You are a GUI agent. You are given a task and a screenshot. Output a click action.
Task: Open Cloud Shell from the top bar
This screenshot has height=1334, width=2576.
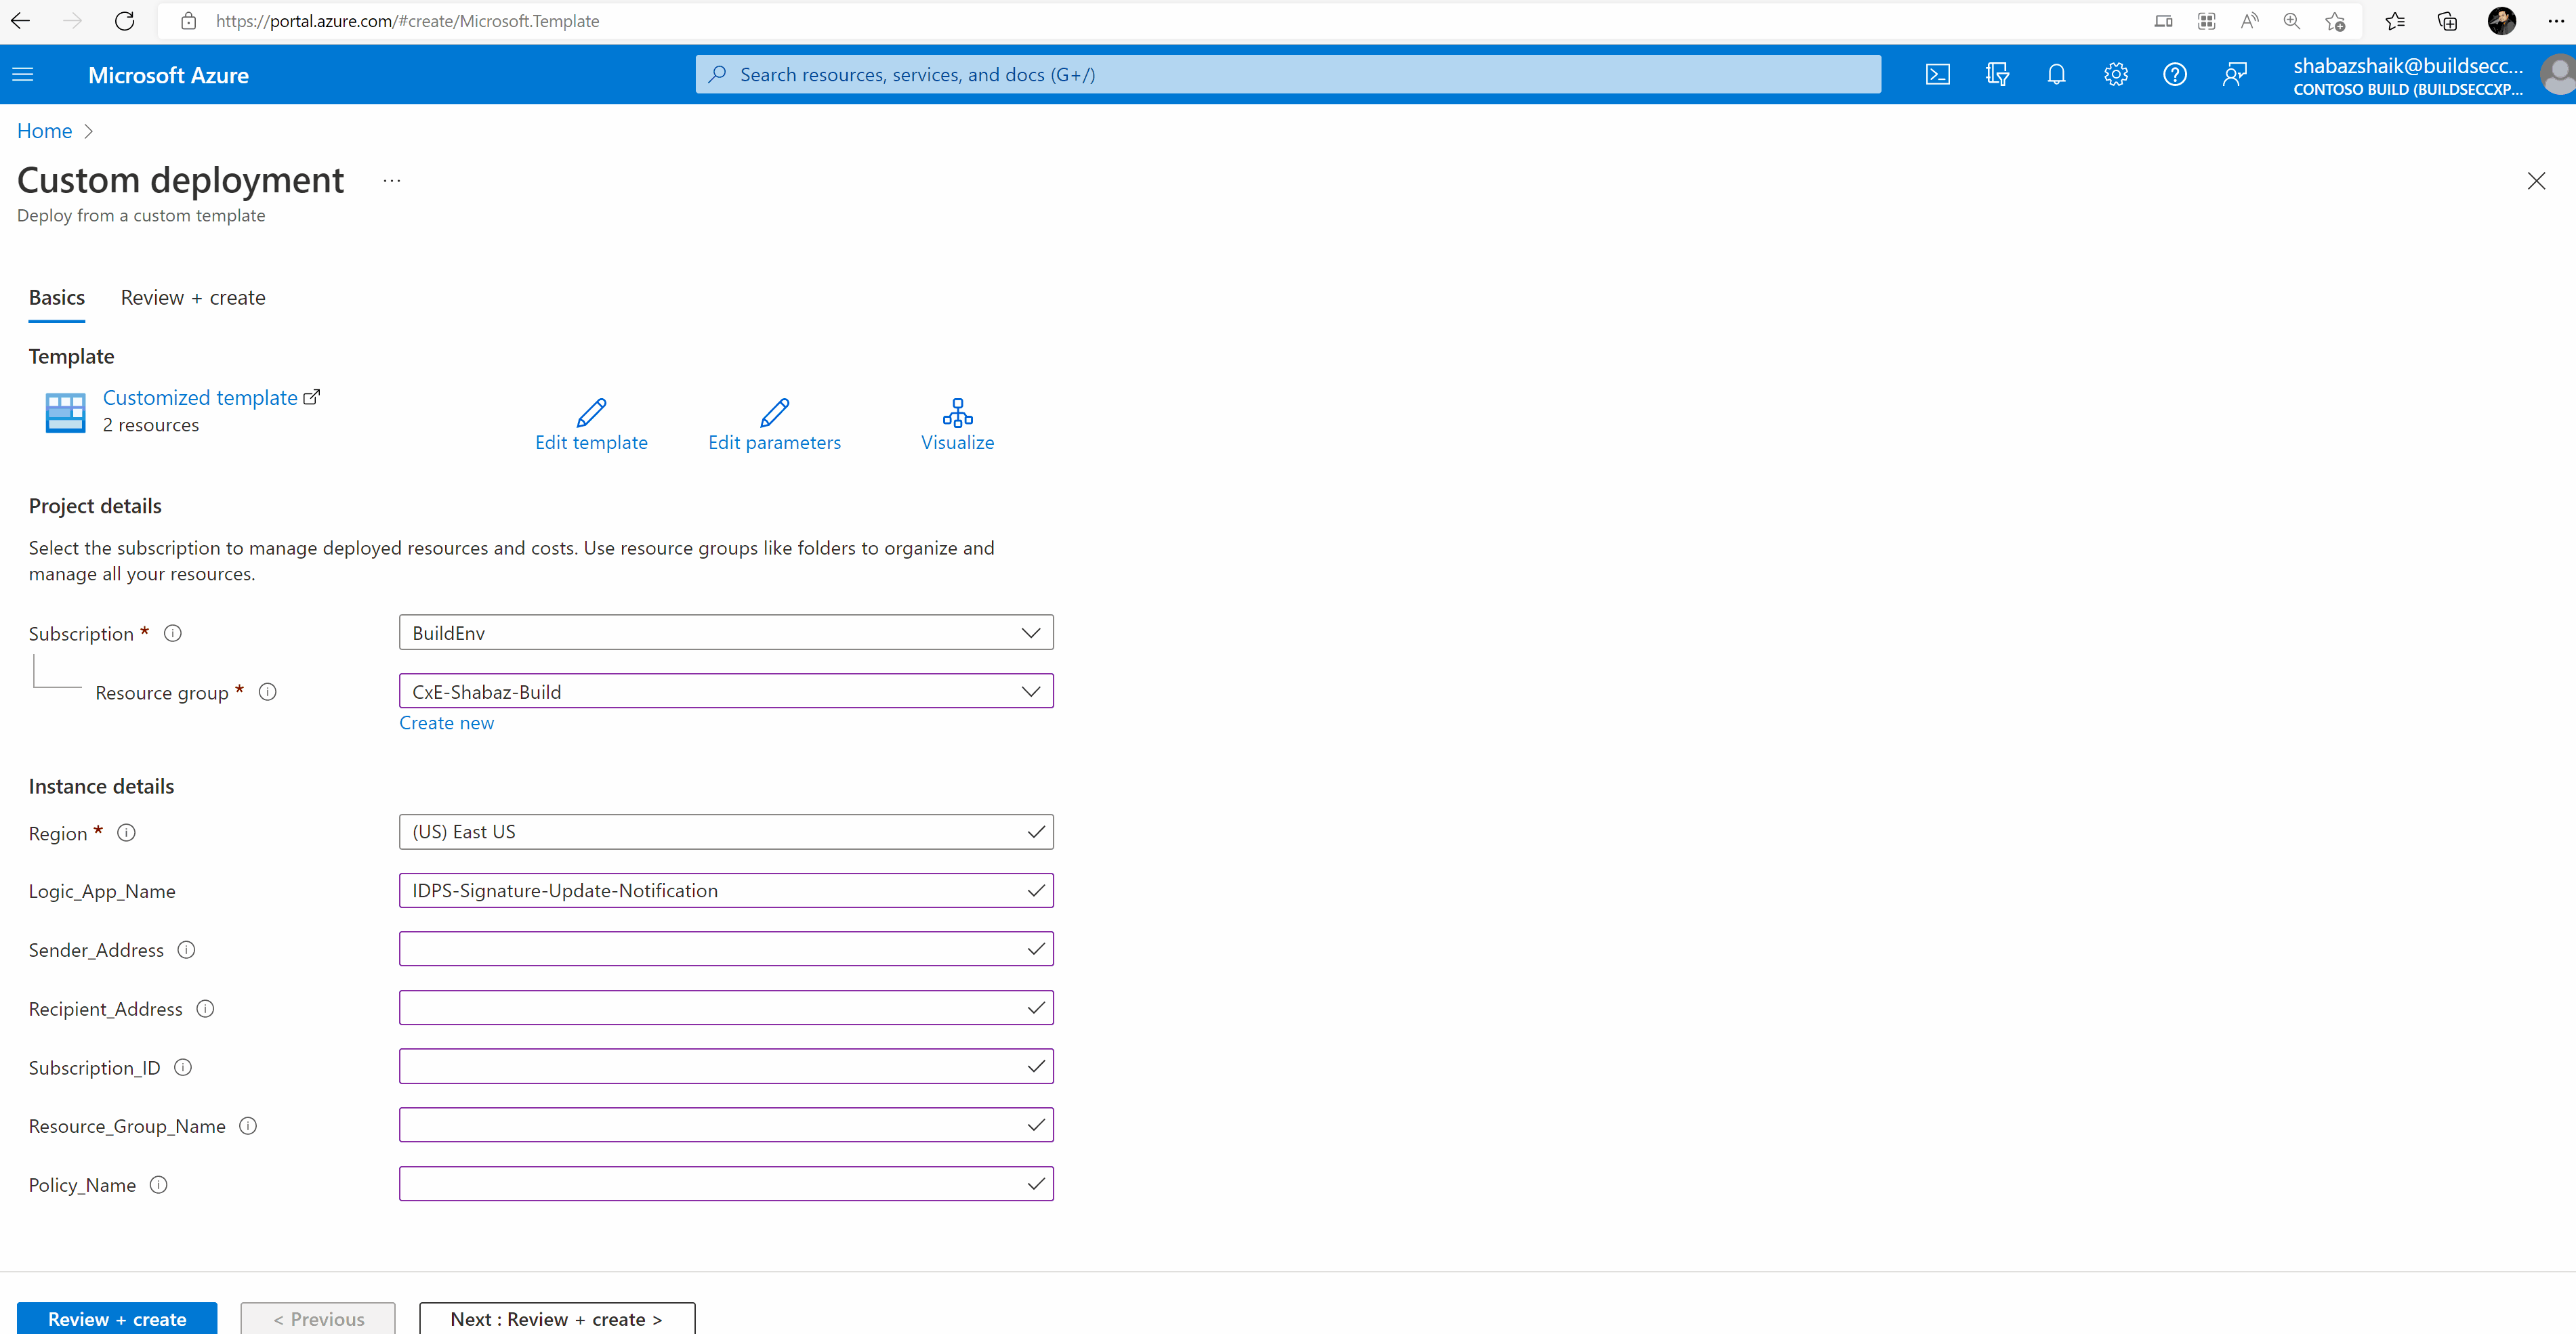tap(1937, 75)
